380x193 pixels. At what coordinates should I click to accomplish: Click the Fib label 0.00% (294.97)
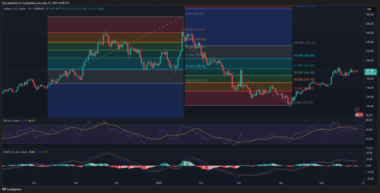194,14
